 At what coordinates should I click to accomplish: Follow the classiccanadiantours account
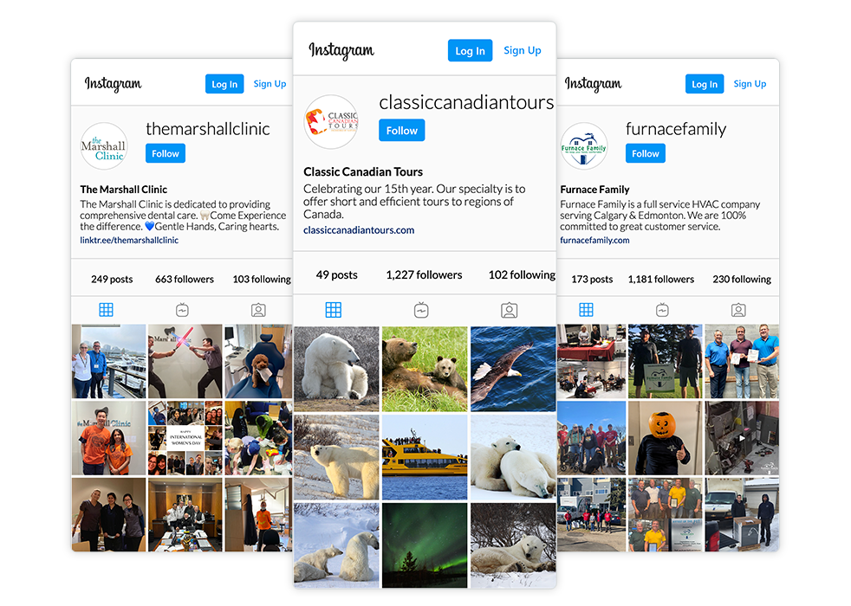tap(401, 130)
